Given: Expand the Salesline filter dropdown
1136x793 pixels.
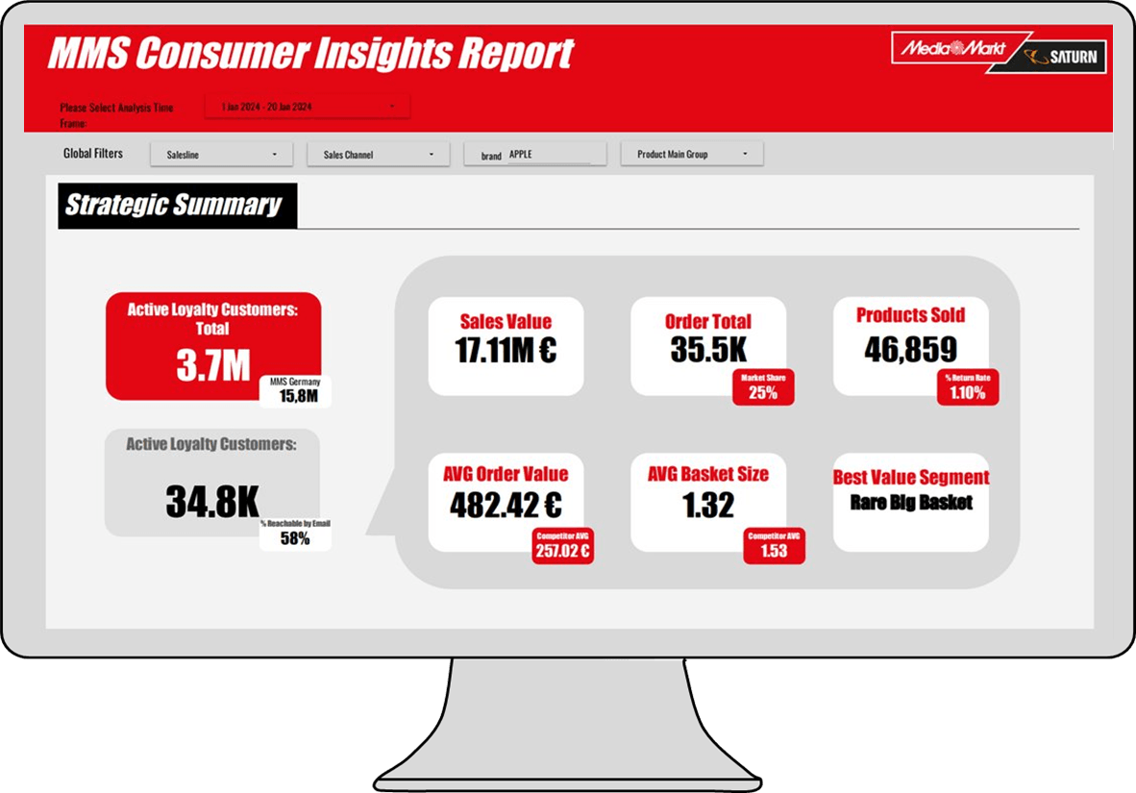Looking at the screenshot, I should [221, 154].
